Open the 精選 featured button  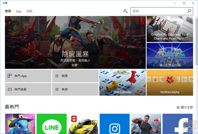point(75,76)
